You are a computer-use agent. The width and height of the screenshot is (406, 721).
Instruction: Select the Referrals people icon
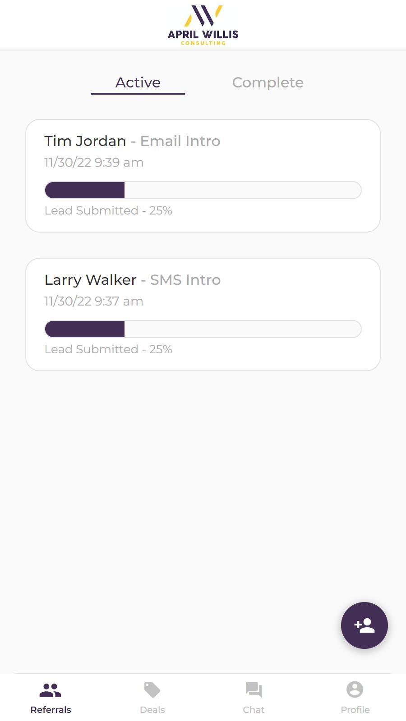pyautogui.click(x=51, y=690)
